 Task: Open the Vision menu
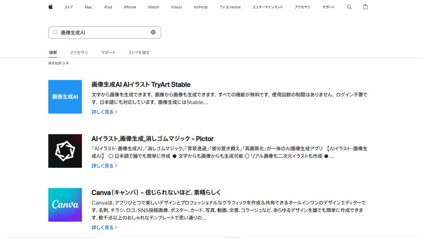[177, 7]
